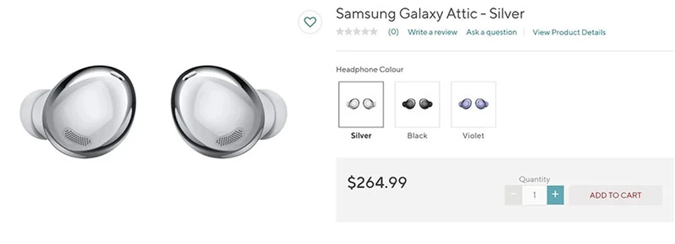
Task: Select the Violet colour label
Action: click(473, 135)
